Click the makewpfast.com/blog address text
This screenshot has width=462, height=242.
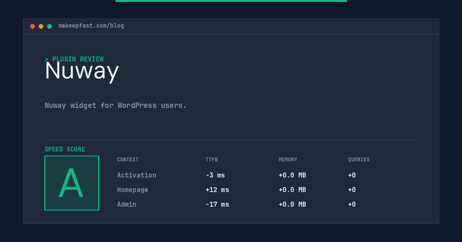(91, 26)
